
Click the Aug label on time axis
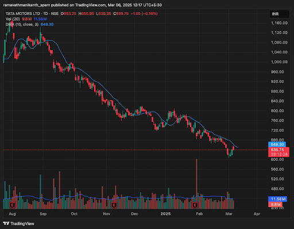12,213
